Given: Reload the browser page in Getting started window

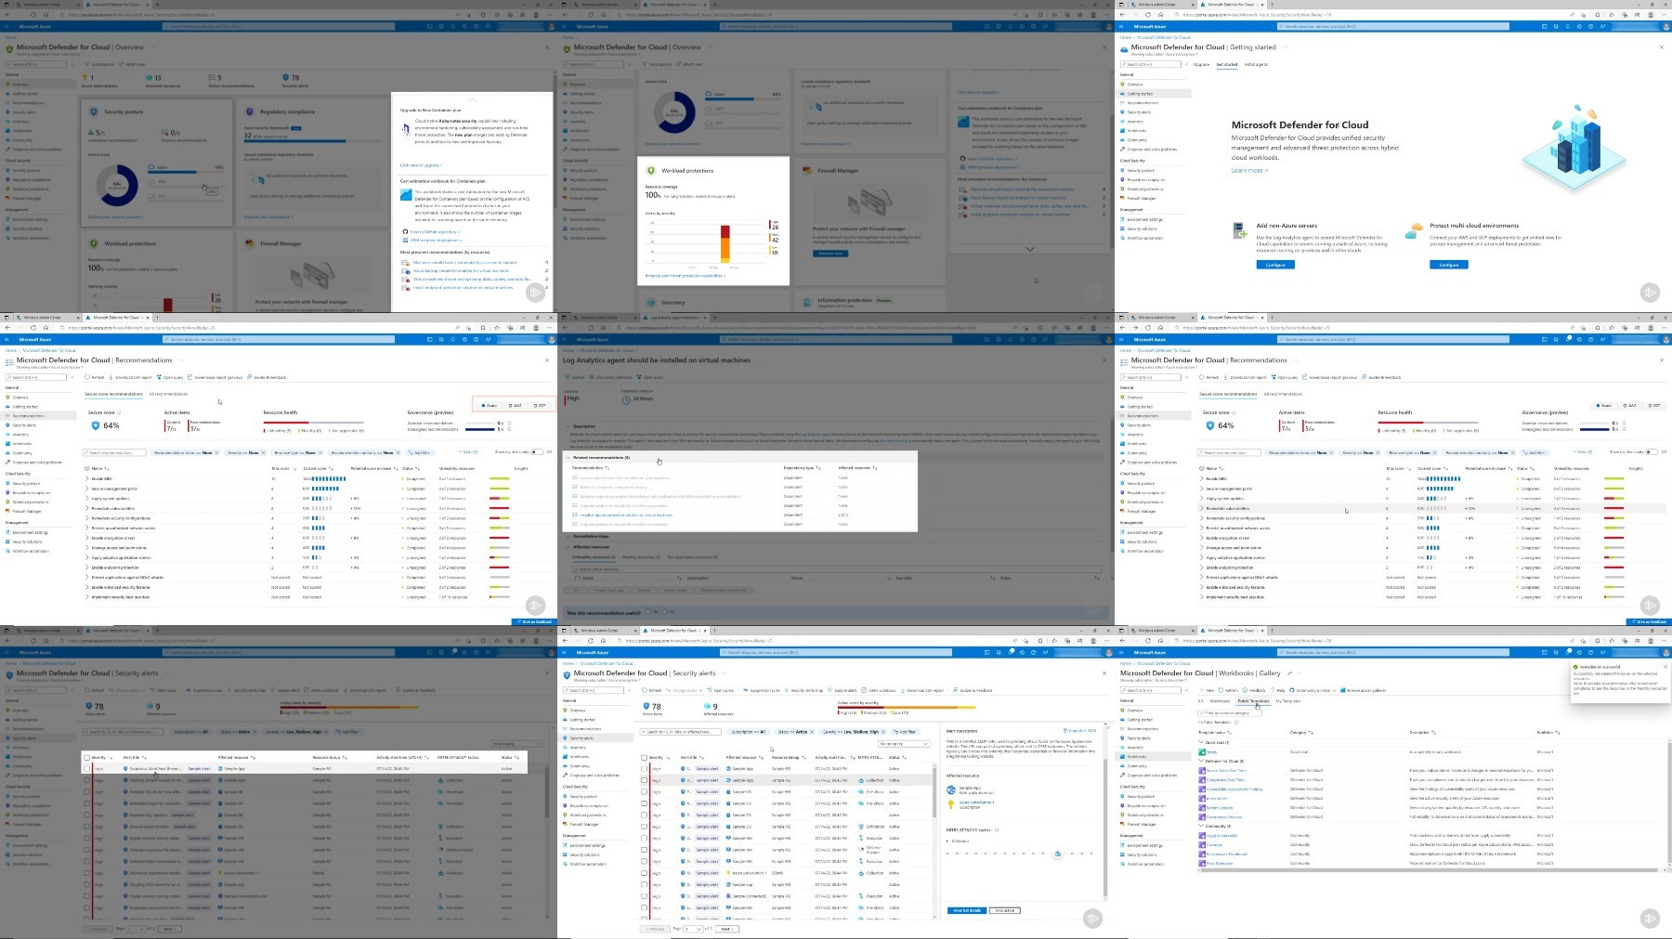Looking at the screenshot, I should (1148, 15).
